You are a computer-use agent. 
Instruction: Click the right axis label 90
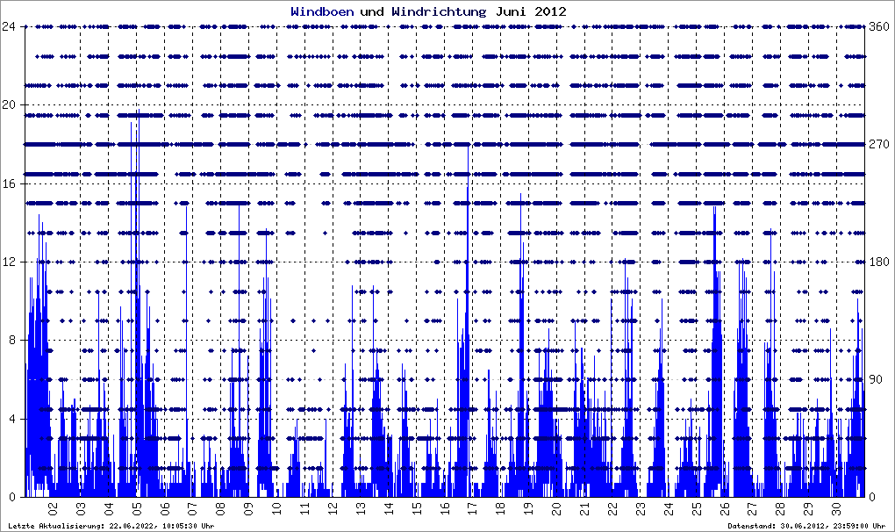coord(876,379)
